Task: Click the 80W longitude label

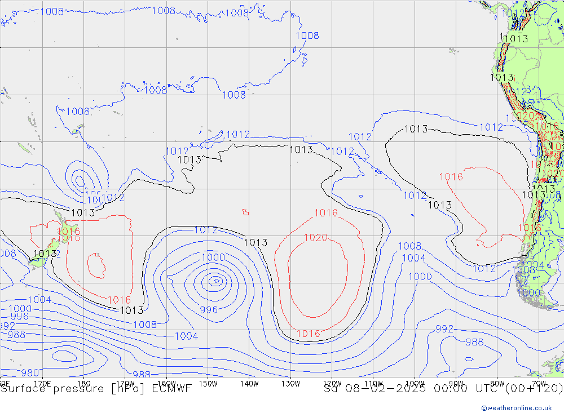Action: click(x=497, y=384)
